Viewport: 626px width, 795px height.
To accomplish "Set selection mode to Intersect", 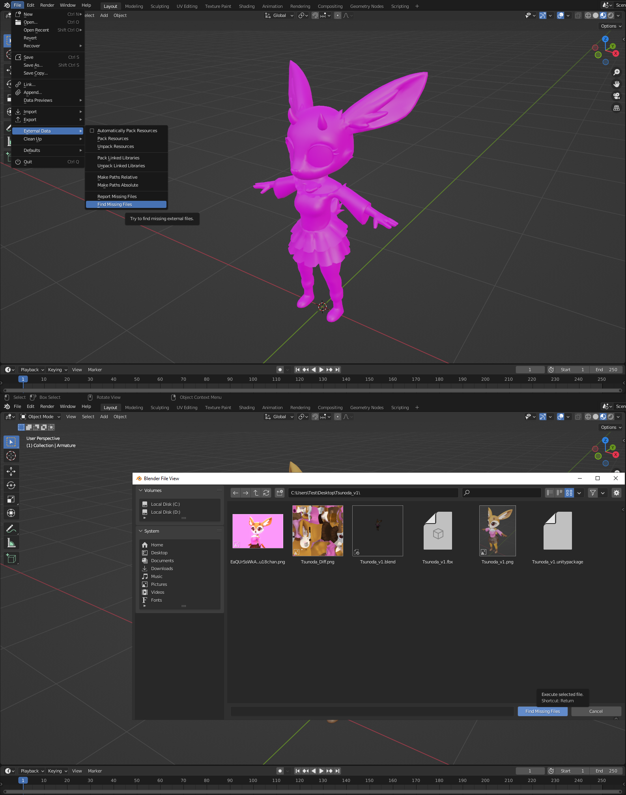I will 51,427.
